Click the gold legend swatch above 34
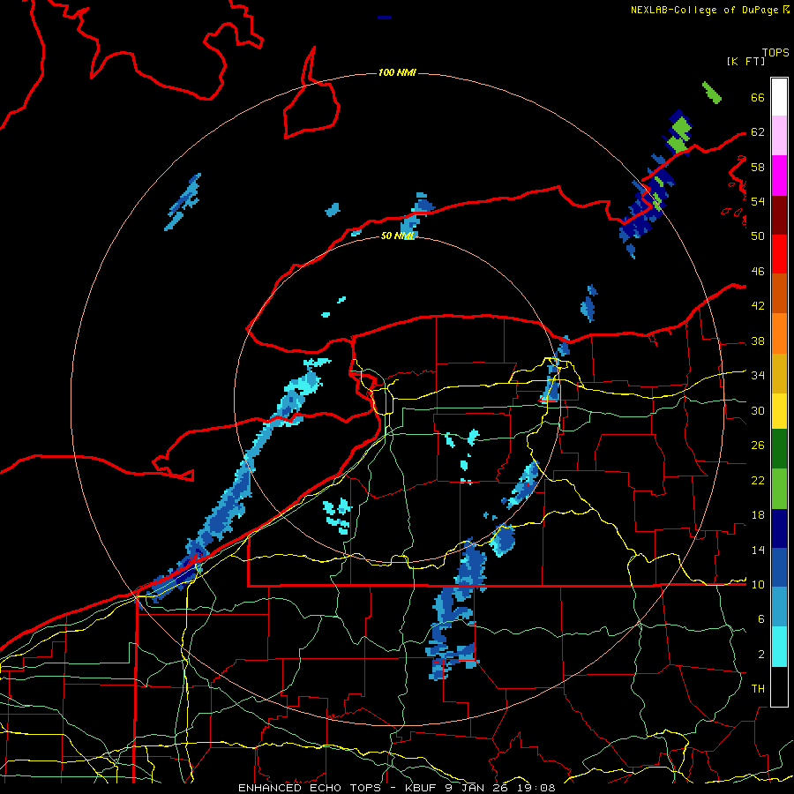Image resolution: width=794 pixels, height=794 pixels. pyautogui.click(x=779, y=373)
